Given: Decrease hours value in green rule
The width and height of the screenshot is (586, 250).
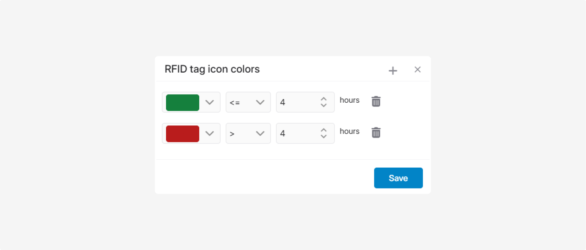Looking at the screenshot, I should tap(323, 105).
